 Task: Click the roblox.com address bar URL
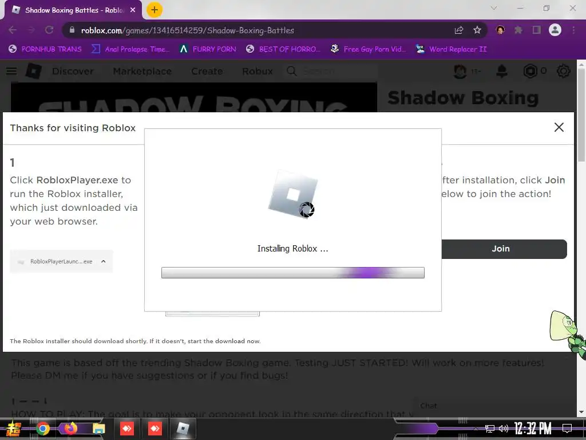tap(187, 30)
